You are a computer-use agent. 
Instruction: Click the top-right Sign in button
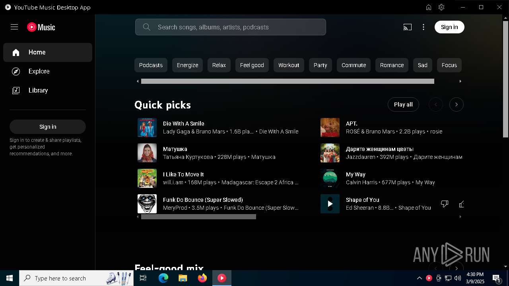point(449,27)
